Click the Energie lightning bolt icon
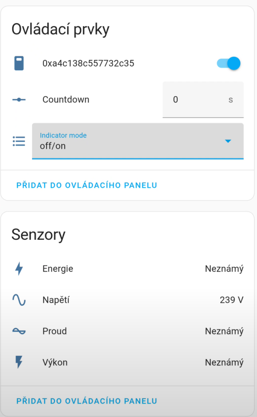 19,269
